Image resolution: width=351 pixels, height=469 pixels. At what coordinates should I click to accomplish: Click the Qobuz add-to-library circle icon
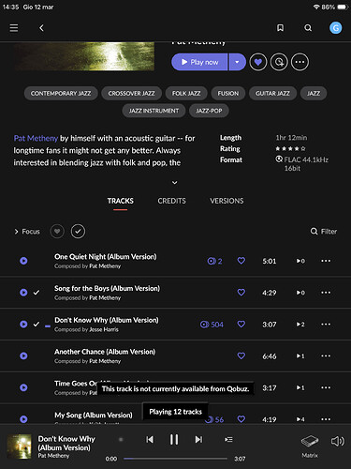[x=279, y=62]
